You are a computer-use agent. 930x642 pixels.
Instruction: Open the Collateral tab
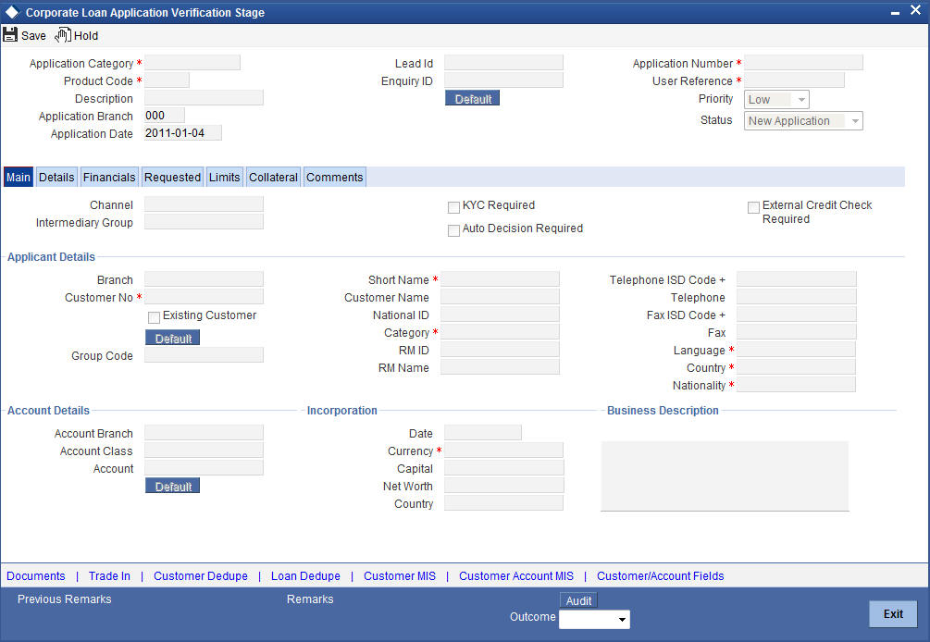point(272,177)
